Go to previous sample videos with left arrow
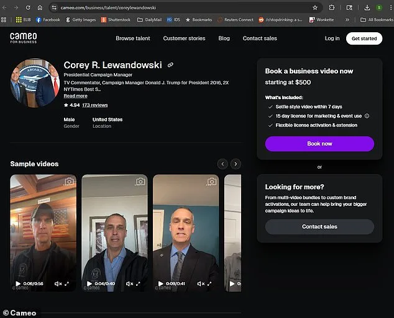 (x=222, y=164)
